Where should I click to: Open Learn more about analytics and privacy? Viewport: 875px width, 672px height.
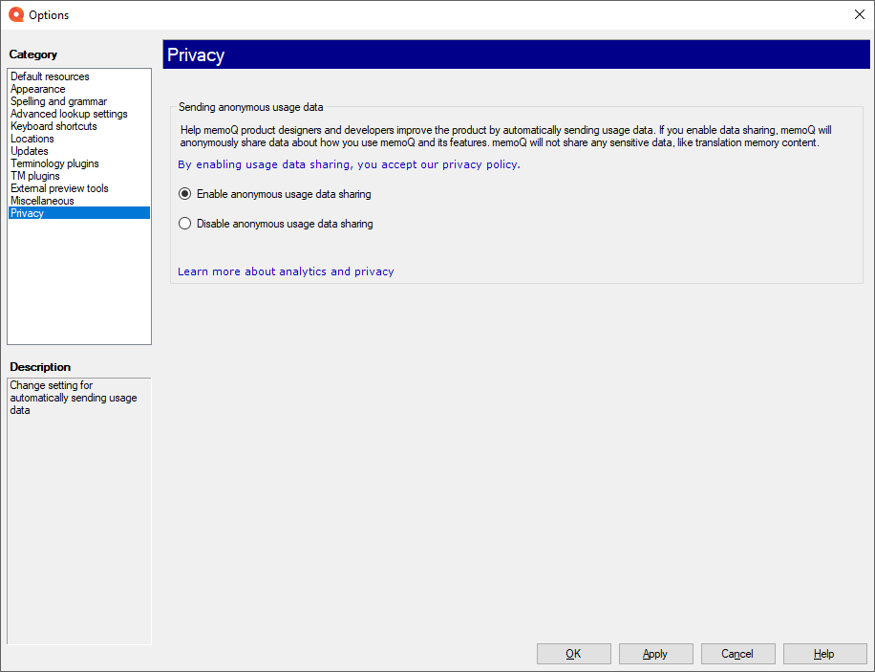click(x=286, y=271)
